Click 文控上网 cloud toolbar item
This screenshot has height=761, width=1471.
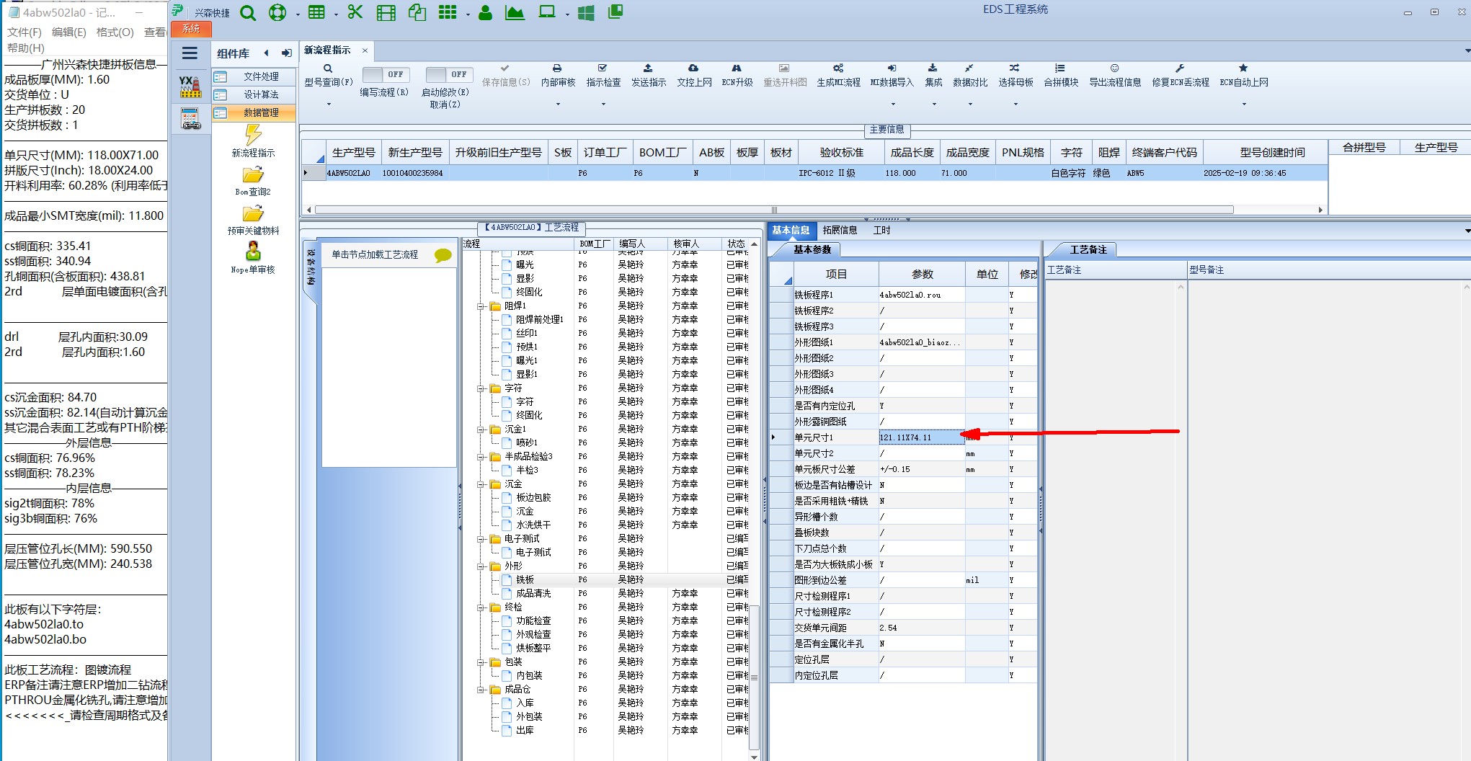(x=694, y=76)
